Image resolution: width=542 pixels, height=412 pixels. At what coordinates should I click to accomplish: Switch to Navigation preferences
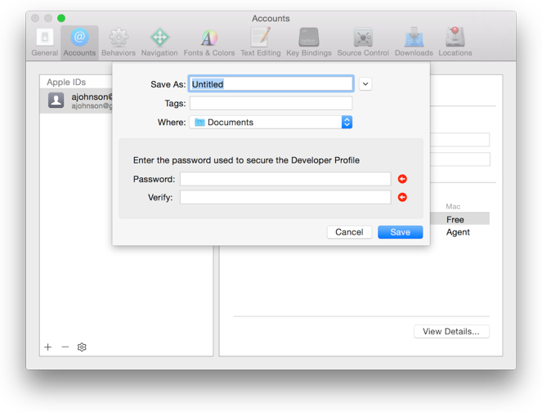pos(159,43)
